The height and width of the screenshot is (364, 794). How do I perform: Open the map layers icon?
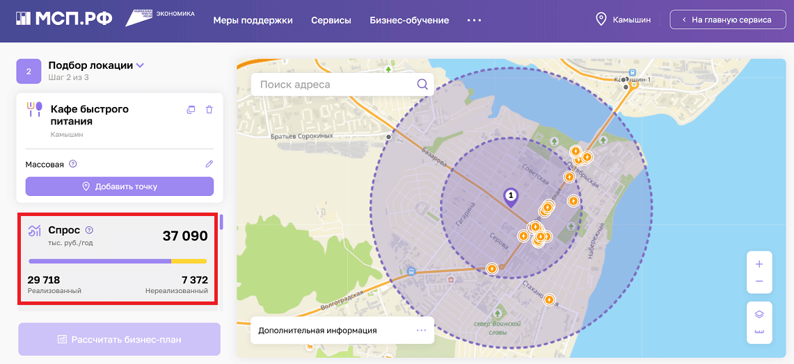pyautogui.click(x=759, y=314)
